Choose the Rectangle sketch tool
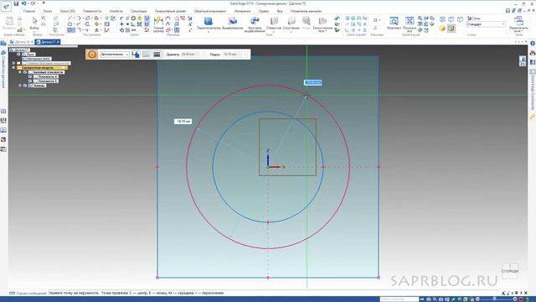This screenshot has height=302, width=536. 70,24
